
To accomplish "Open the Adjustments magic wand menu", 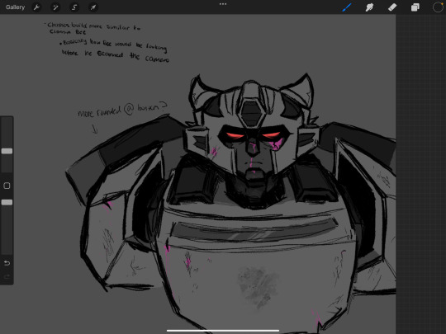I will point(55,7).
